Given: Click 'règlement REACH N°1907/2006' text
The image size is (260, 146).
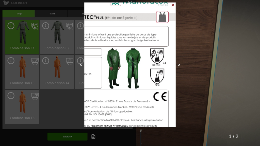Looking at the screenshot, I should [109, 126].
